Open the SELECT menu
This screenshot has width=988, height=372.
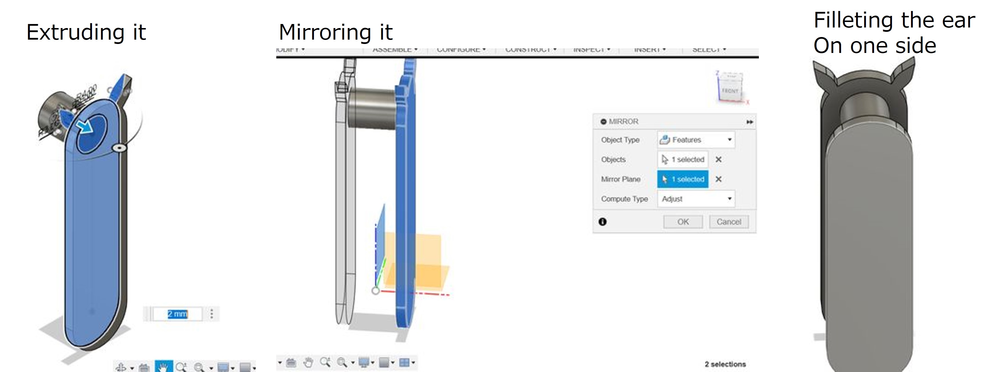709,50
